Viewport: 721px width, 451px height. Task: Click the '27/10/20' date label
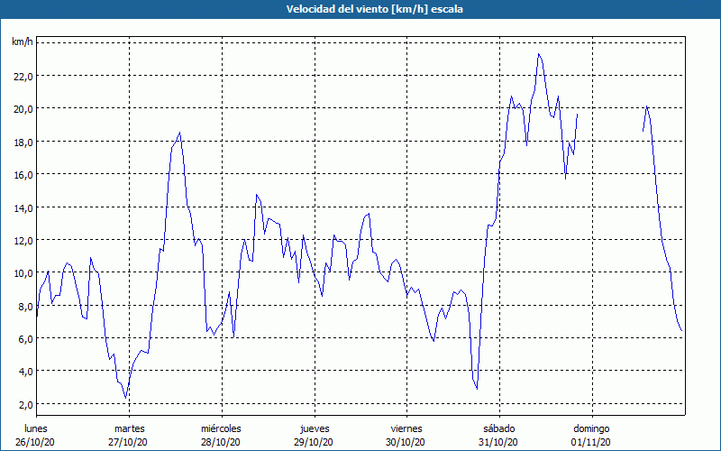[x=128, y=442]
